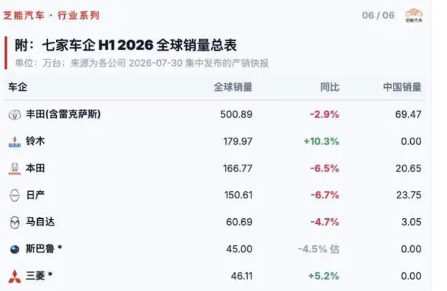Select the 全球销量 column header
Screen dimensions: 447x291
coord(233,87)
